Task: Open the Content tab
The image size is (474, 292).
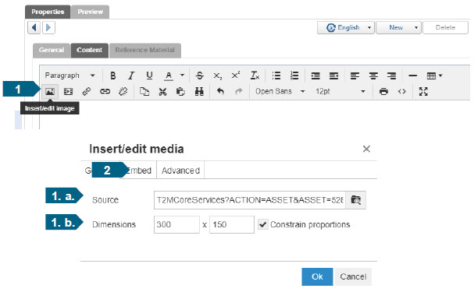Action: [90, 50]
